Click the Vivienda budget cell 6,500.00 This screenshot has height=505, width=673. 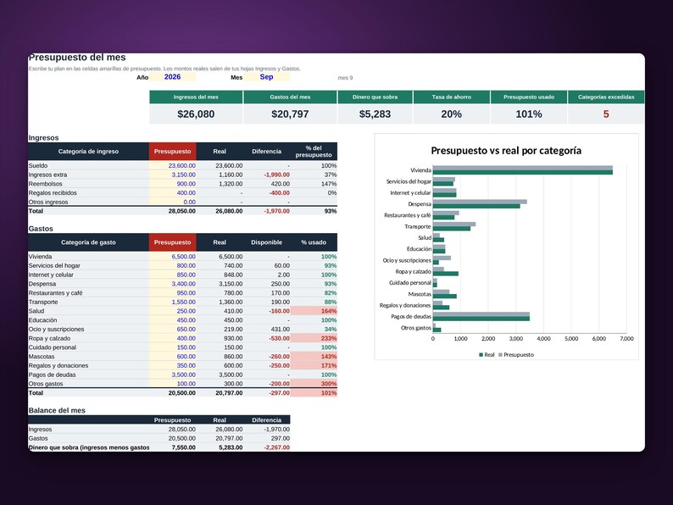click(173, 257)
